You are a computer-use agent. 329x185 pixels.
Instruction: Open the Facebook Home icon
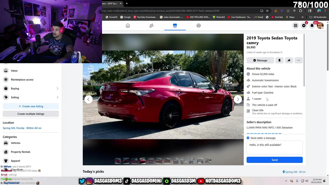tap(128, 25)
